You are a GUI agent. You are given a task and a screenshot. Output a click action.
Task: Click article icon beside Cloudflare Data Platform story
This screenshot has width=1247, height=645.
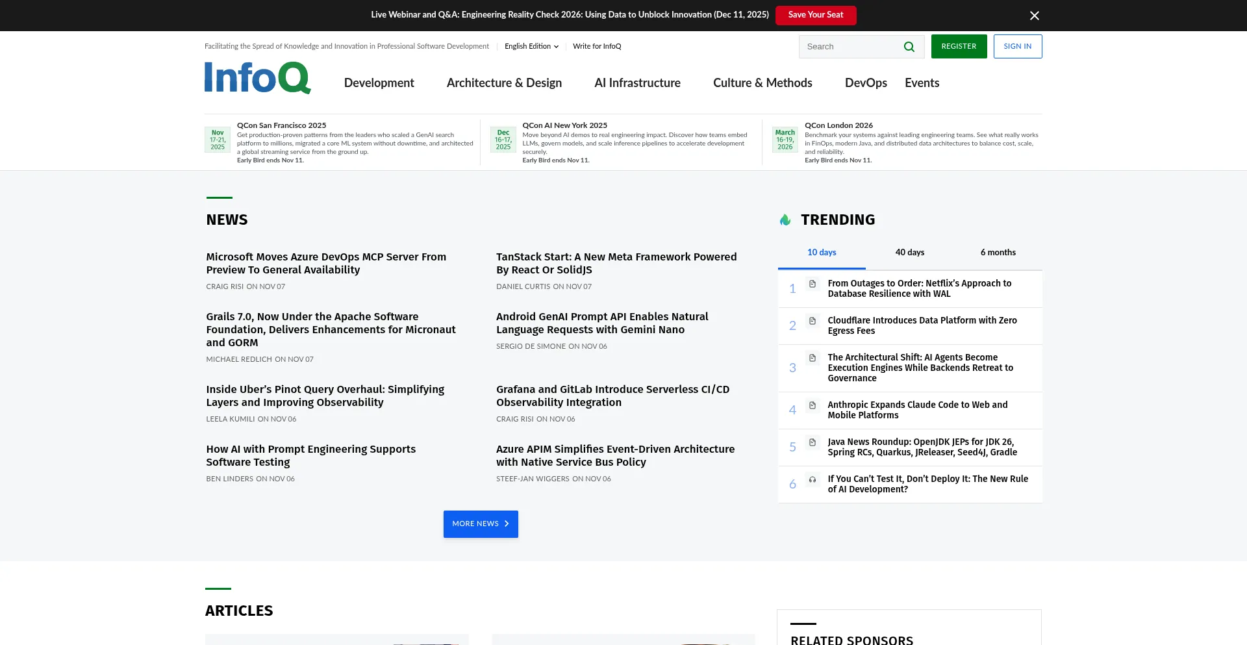pyautogui.click(x=812, y=321)
